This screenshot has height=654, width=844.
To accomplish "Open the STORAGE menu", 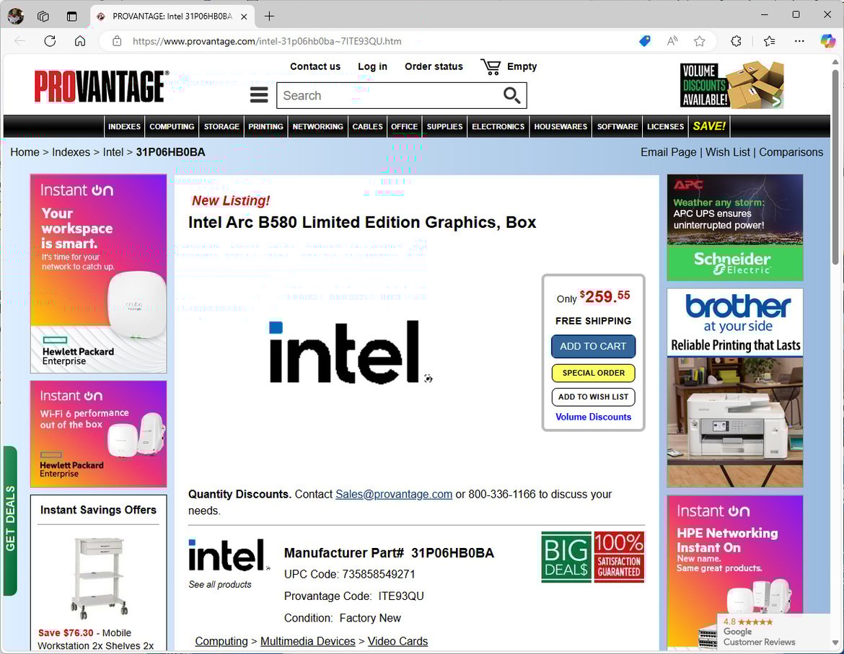I will coord(221,126).
